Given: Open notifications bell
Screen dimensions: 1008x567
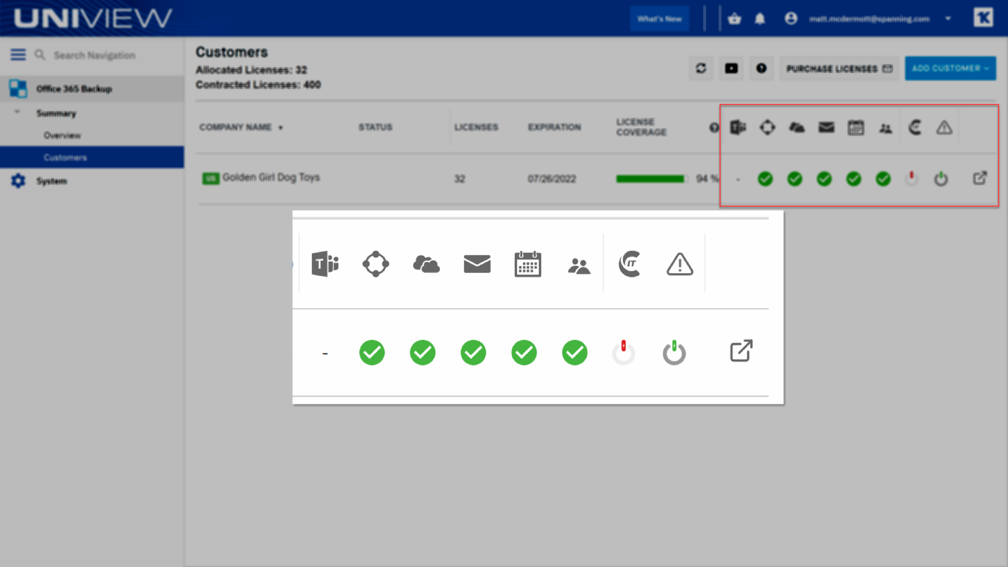Looking at the screenshot, I should pos(760,19).
